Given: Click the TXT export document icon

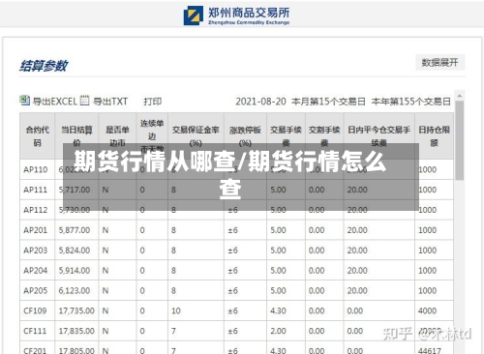Looking at the screenshot, I should (x=84, y=101).
